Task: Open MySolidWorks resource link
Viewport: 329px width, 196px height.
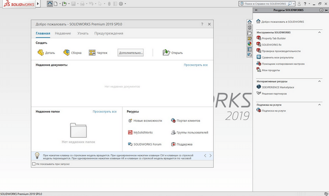Action: (140, 132)
